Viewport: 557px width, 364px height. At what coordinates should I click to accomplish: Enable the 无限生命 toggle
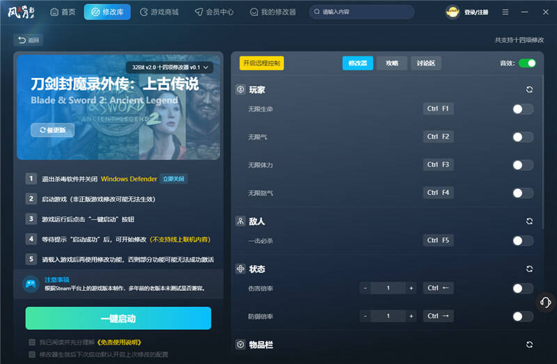point(522,109)
